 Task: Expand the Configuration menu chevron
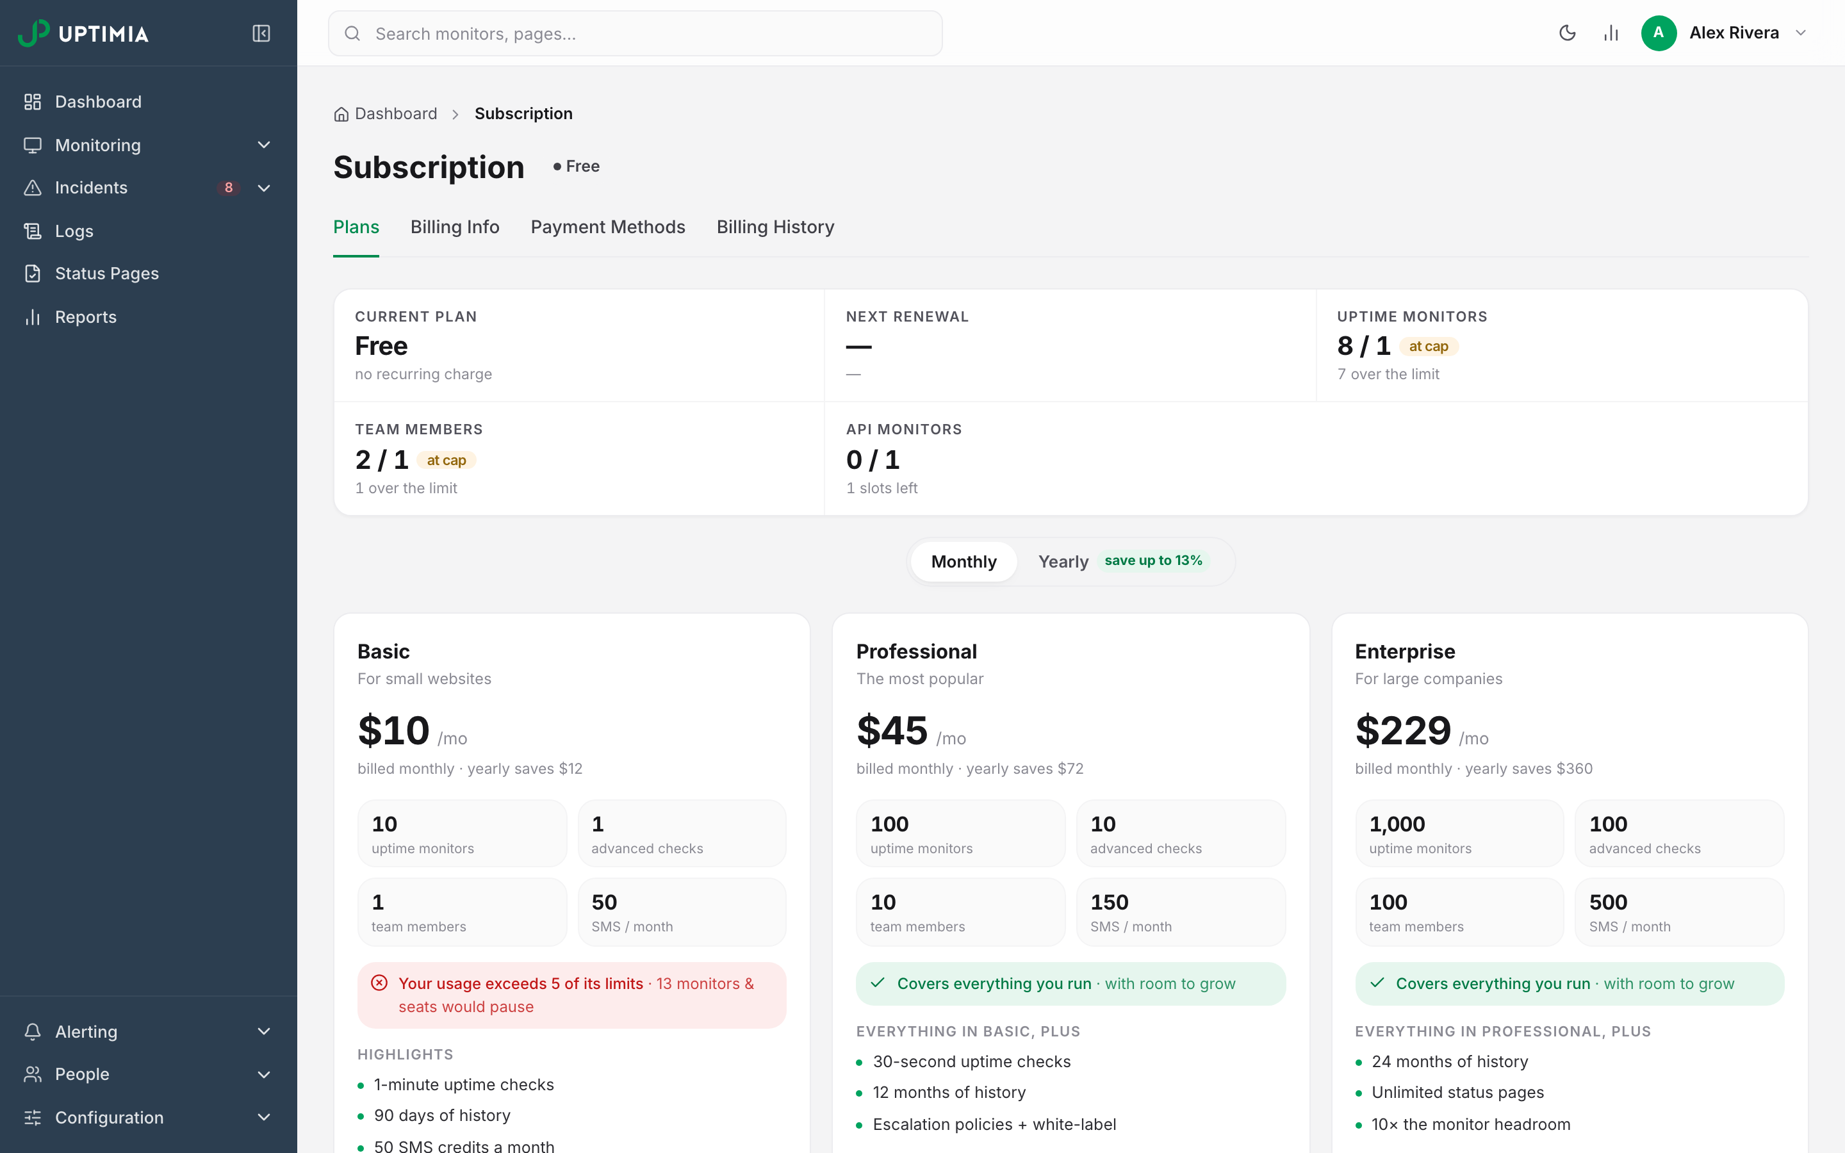point(264,1118)
